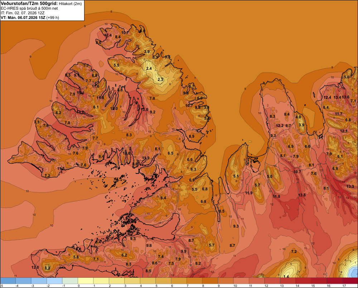
Task: Click the 13.8 temperature label
Action: coord(302,195)
